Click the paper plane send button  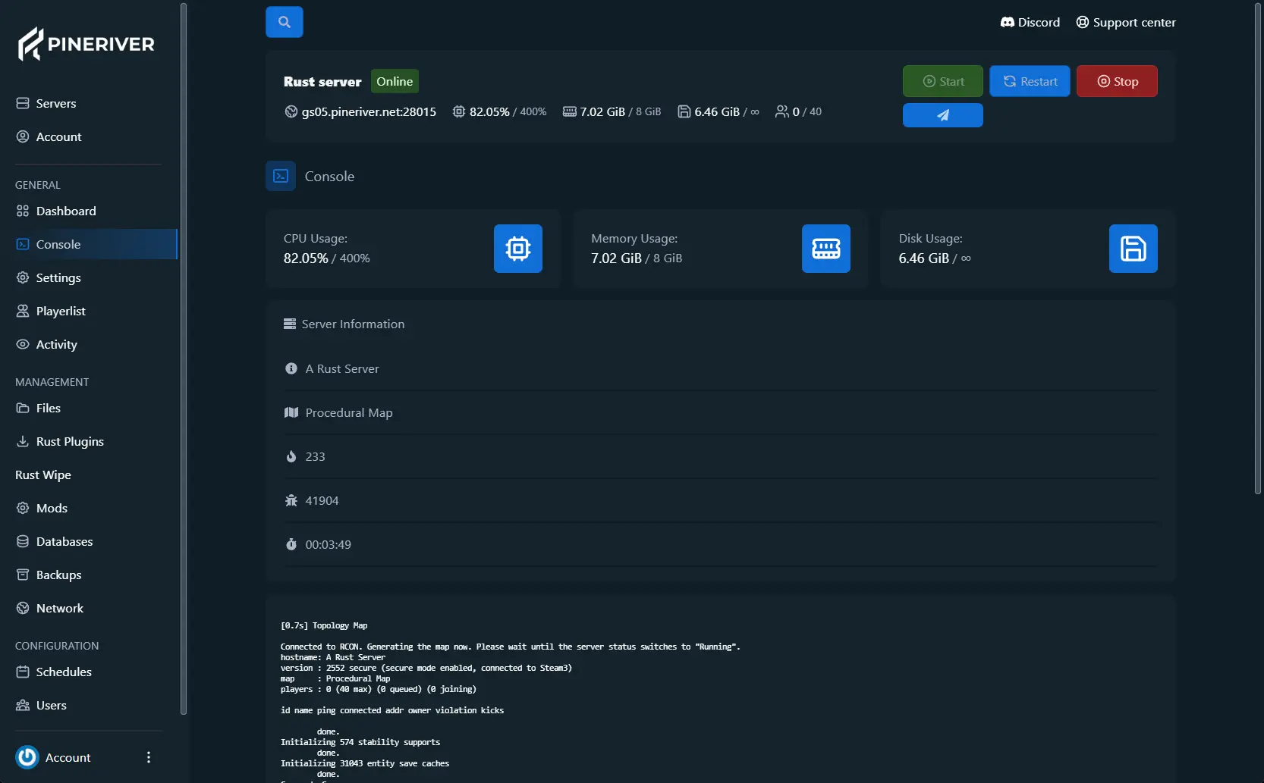point(943,115)
